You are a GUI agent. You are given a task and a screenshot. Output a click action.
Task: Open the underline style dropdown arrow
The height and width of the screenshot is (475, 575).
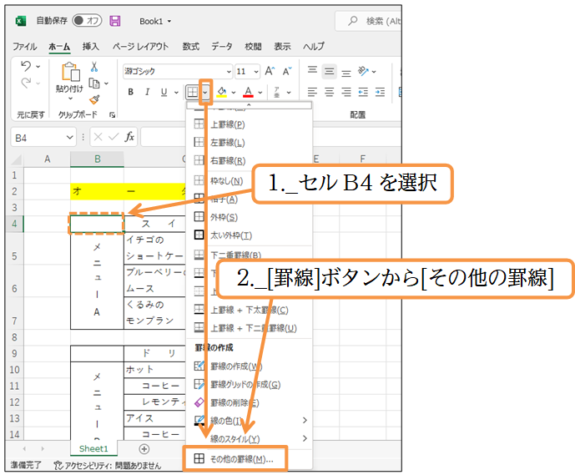[x=176, y=93]
